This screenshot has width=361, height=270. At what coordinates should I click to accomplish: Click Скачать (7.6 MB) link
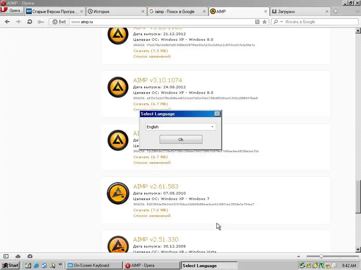(x=151, y=210)
